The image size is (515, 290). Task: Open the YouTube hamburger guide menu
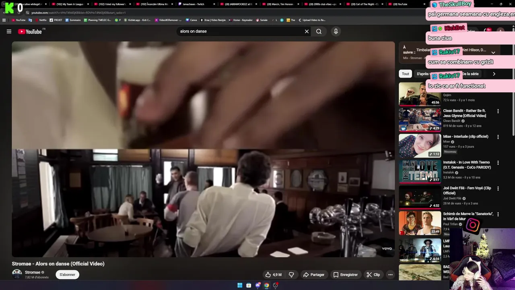(x=9, y=31)
